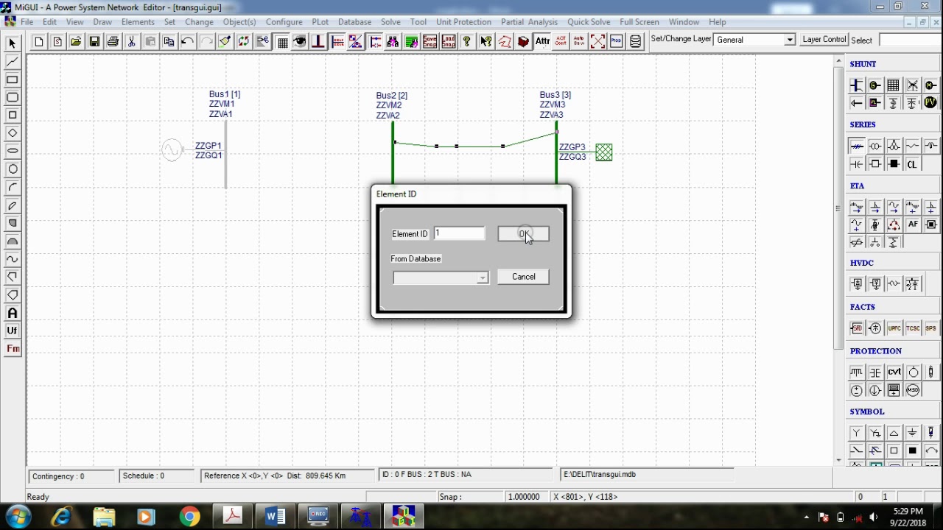
Task: Select the Y symbol element
Action: [857, 433]
